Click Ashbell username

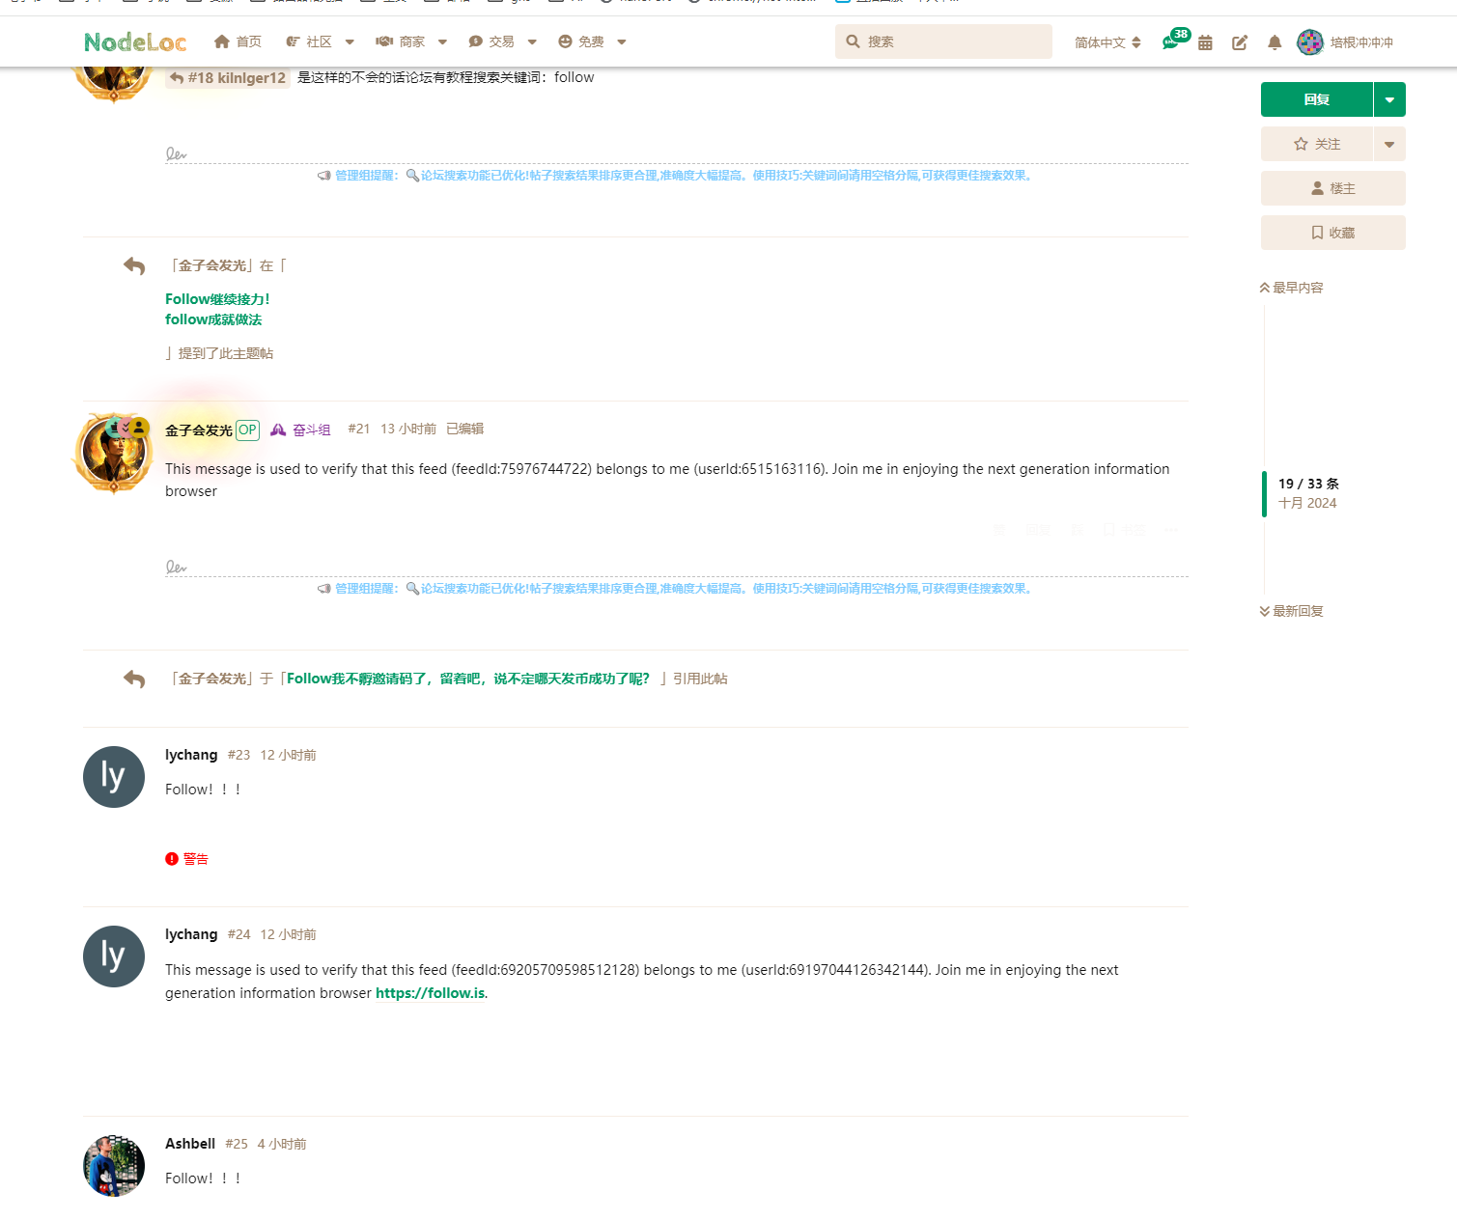[x=190, y=1144]
